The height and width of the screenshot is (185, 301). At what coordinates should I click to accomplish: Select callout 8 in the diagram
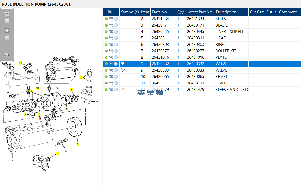point(39,114)
